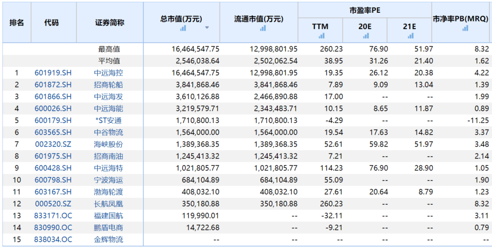Image resolution: width=492 pixels, height=248 pixels.
Task: Click chart icon under 总市值(万元) header
Action: (183, 28)
